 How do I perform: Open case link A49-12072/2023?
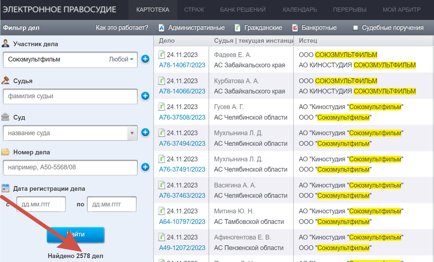pos(182,248)
